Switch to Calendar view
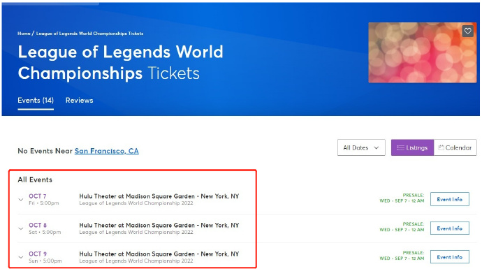Screen dimensions: 482x269 [455, 147]
